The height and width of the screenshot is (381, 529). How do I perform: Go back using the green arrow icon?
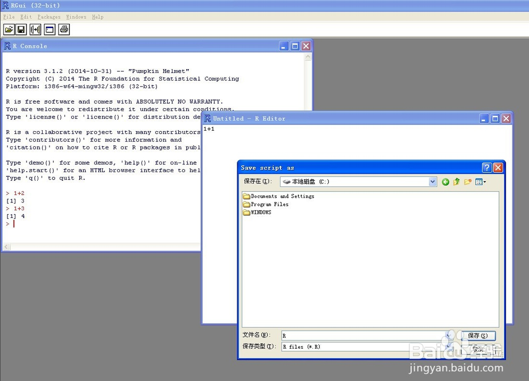[x=445, y=182]
